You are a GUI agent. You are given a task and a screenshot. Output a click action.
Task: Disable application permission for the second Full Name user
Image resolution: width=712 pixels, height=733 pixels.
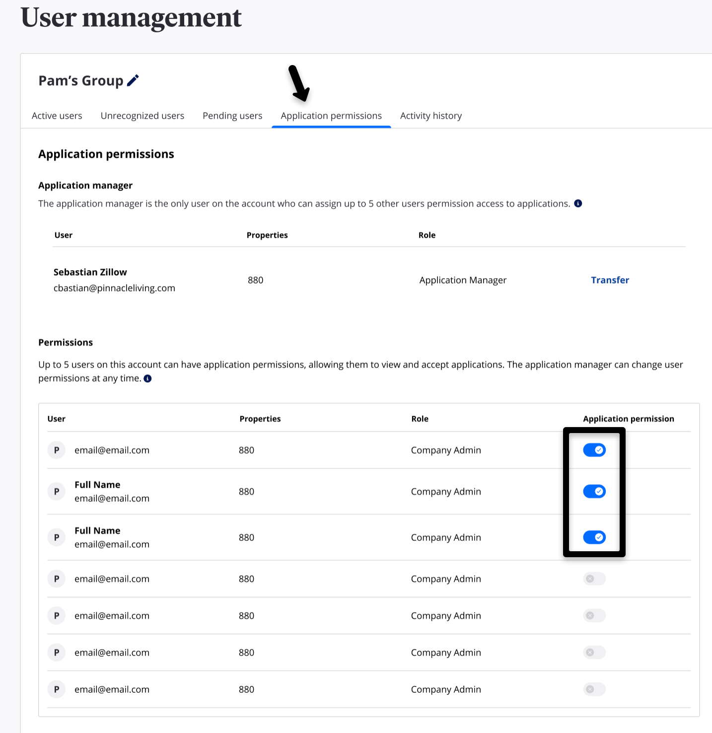point(594,537)
